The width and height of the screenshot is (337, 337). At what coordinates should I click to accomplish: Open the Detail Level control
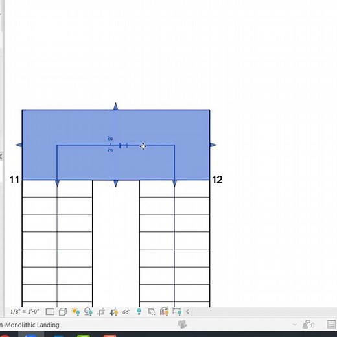(x=50, y=312)
